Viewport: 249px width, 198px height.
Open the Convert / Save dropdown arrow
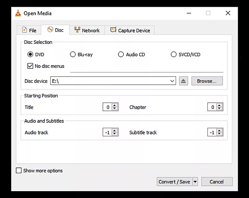coord(195,182)
